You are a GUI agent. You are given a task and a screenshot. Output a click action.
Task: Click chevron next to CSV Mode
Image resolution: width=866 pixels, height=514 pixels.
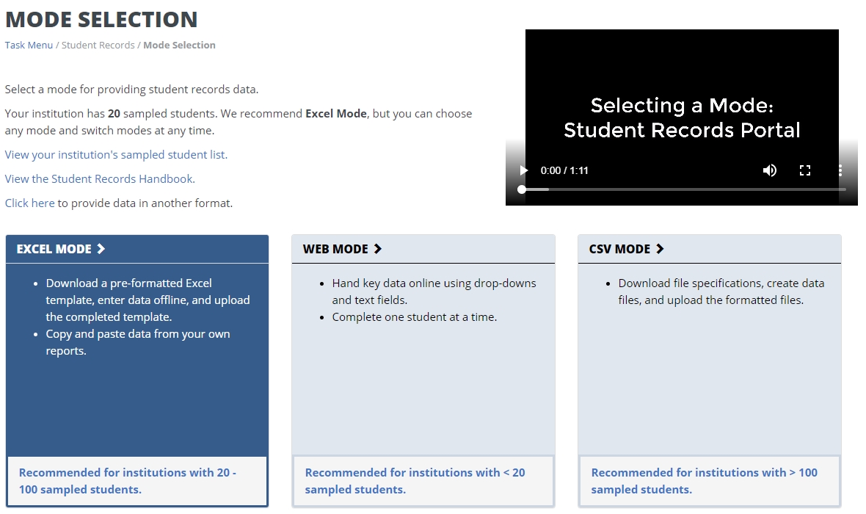[660, 249]
